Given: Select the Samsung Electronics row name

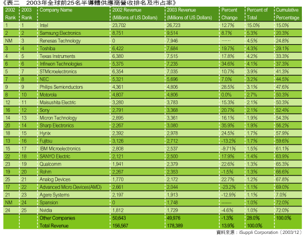Looking at the screenshot, I should click(60, 33).
